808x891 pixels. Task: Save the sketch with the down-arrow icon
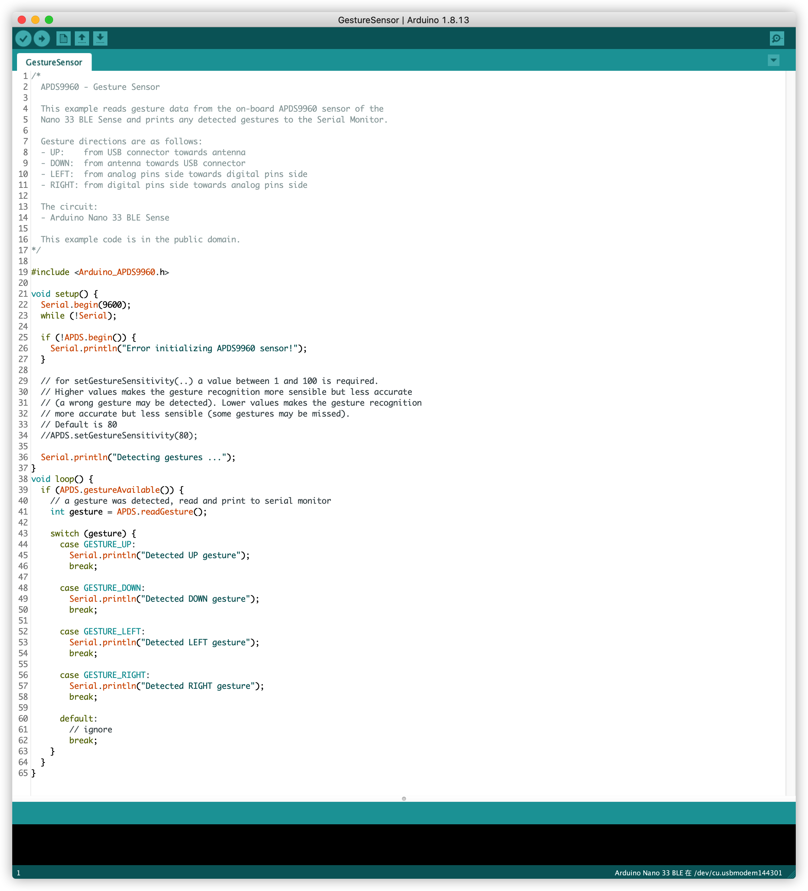pyautogui.click(x=100, y=38)
